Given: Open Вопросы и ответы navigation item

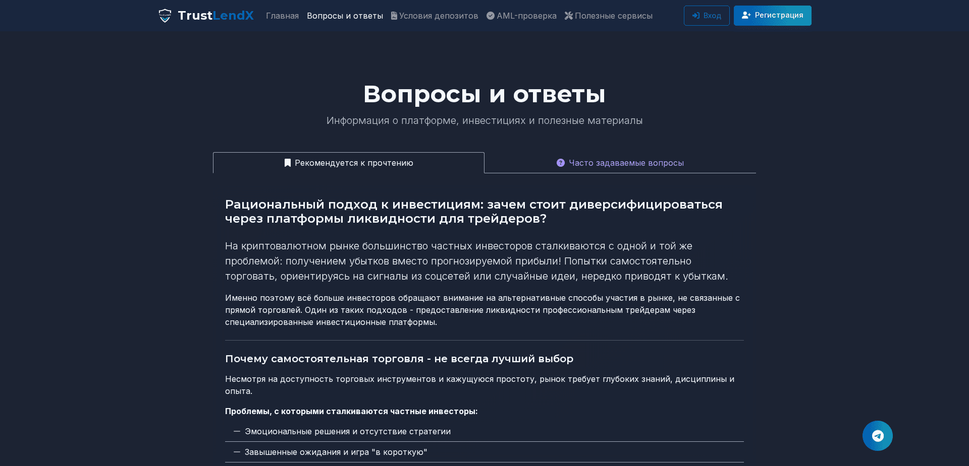Looking at the screenshot, I should coord(345,16).
